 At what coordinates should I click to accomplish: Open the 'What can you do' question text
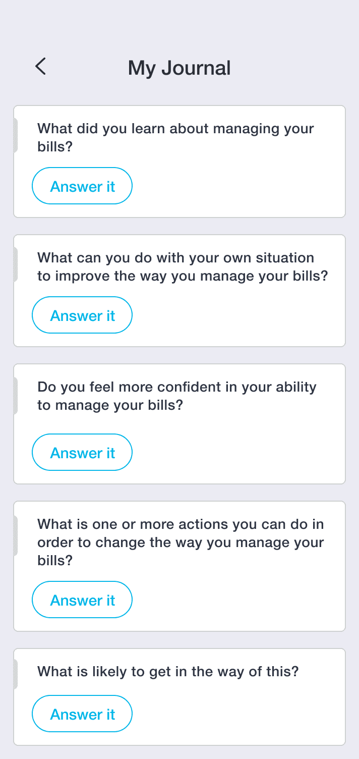183,267
